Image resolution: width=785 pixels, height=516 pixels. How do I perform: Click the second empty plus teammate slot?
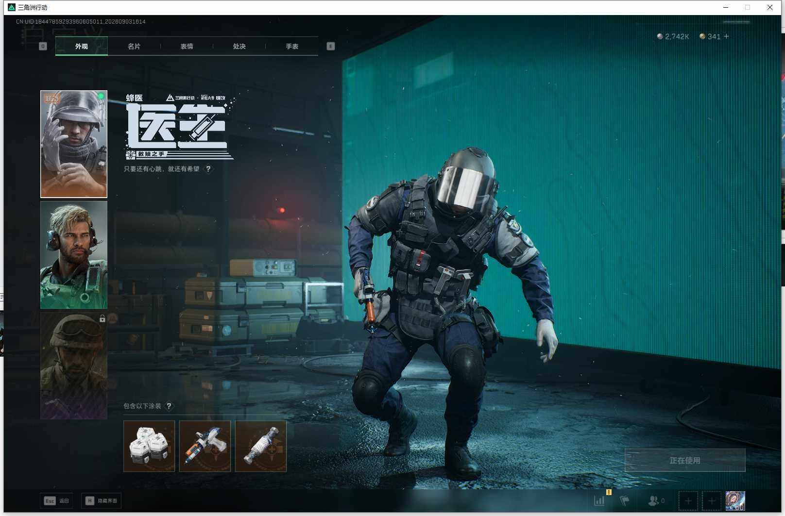[712, 501]
